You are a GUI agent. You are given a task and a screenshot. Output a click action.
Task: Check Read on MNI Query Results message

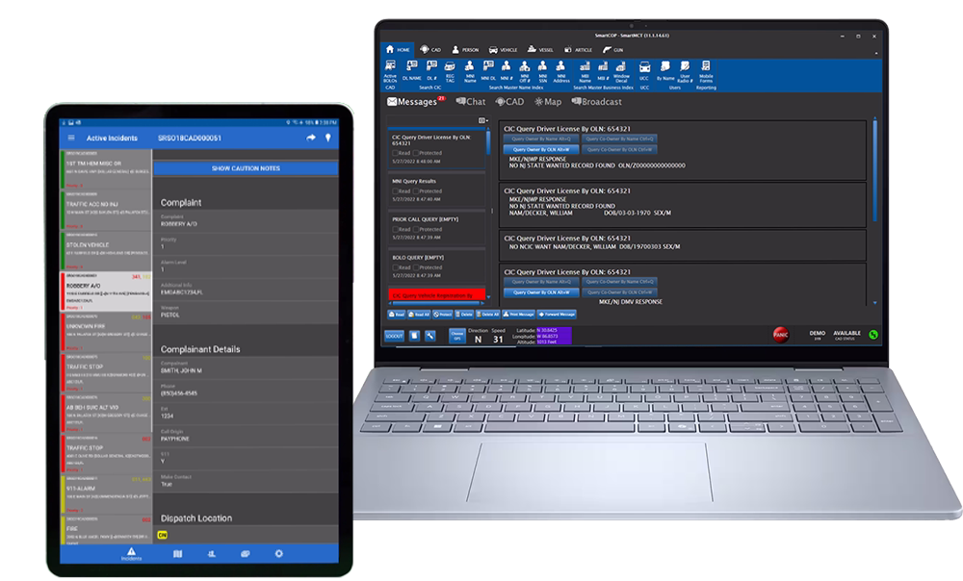tap(395, 190)
